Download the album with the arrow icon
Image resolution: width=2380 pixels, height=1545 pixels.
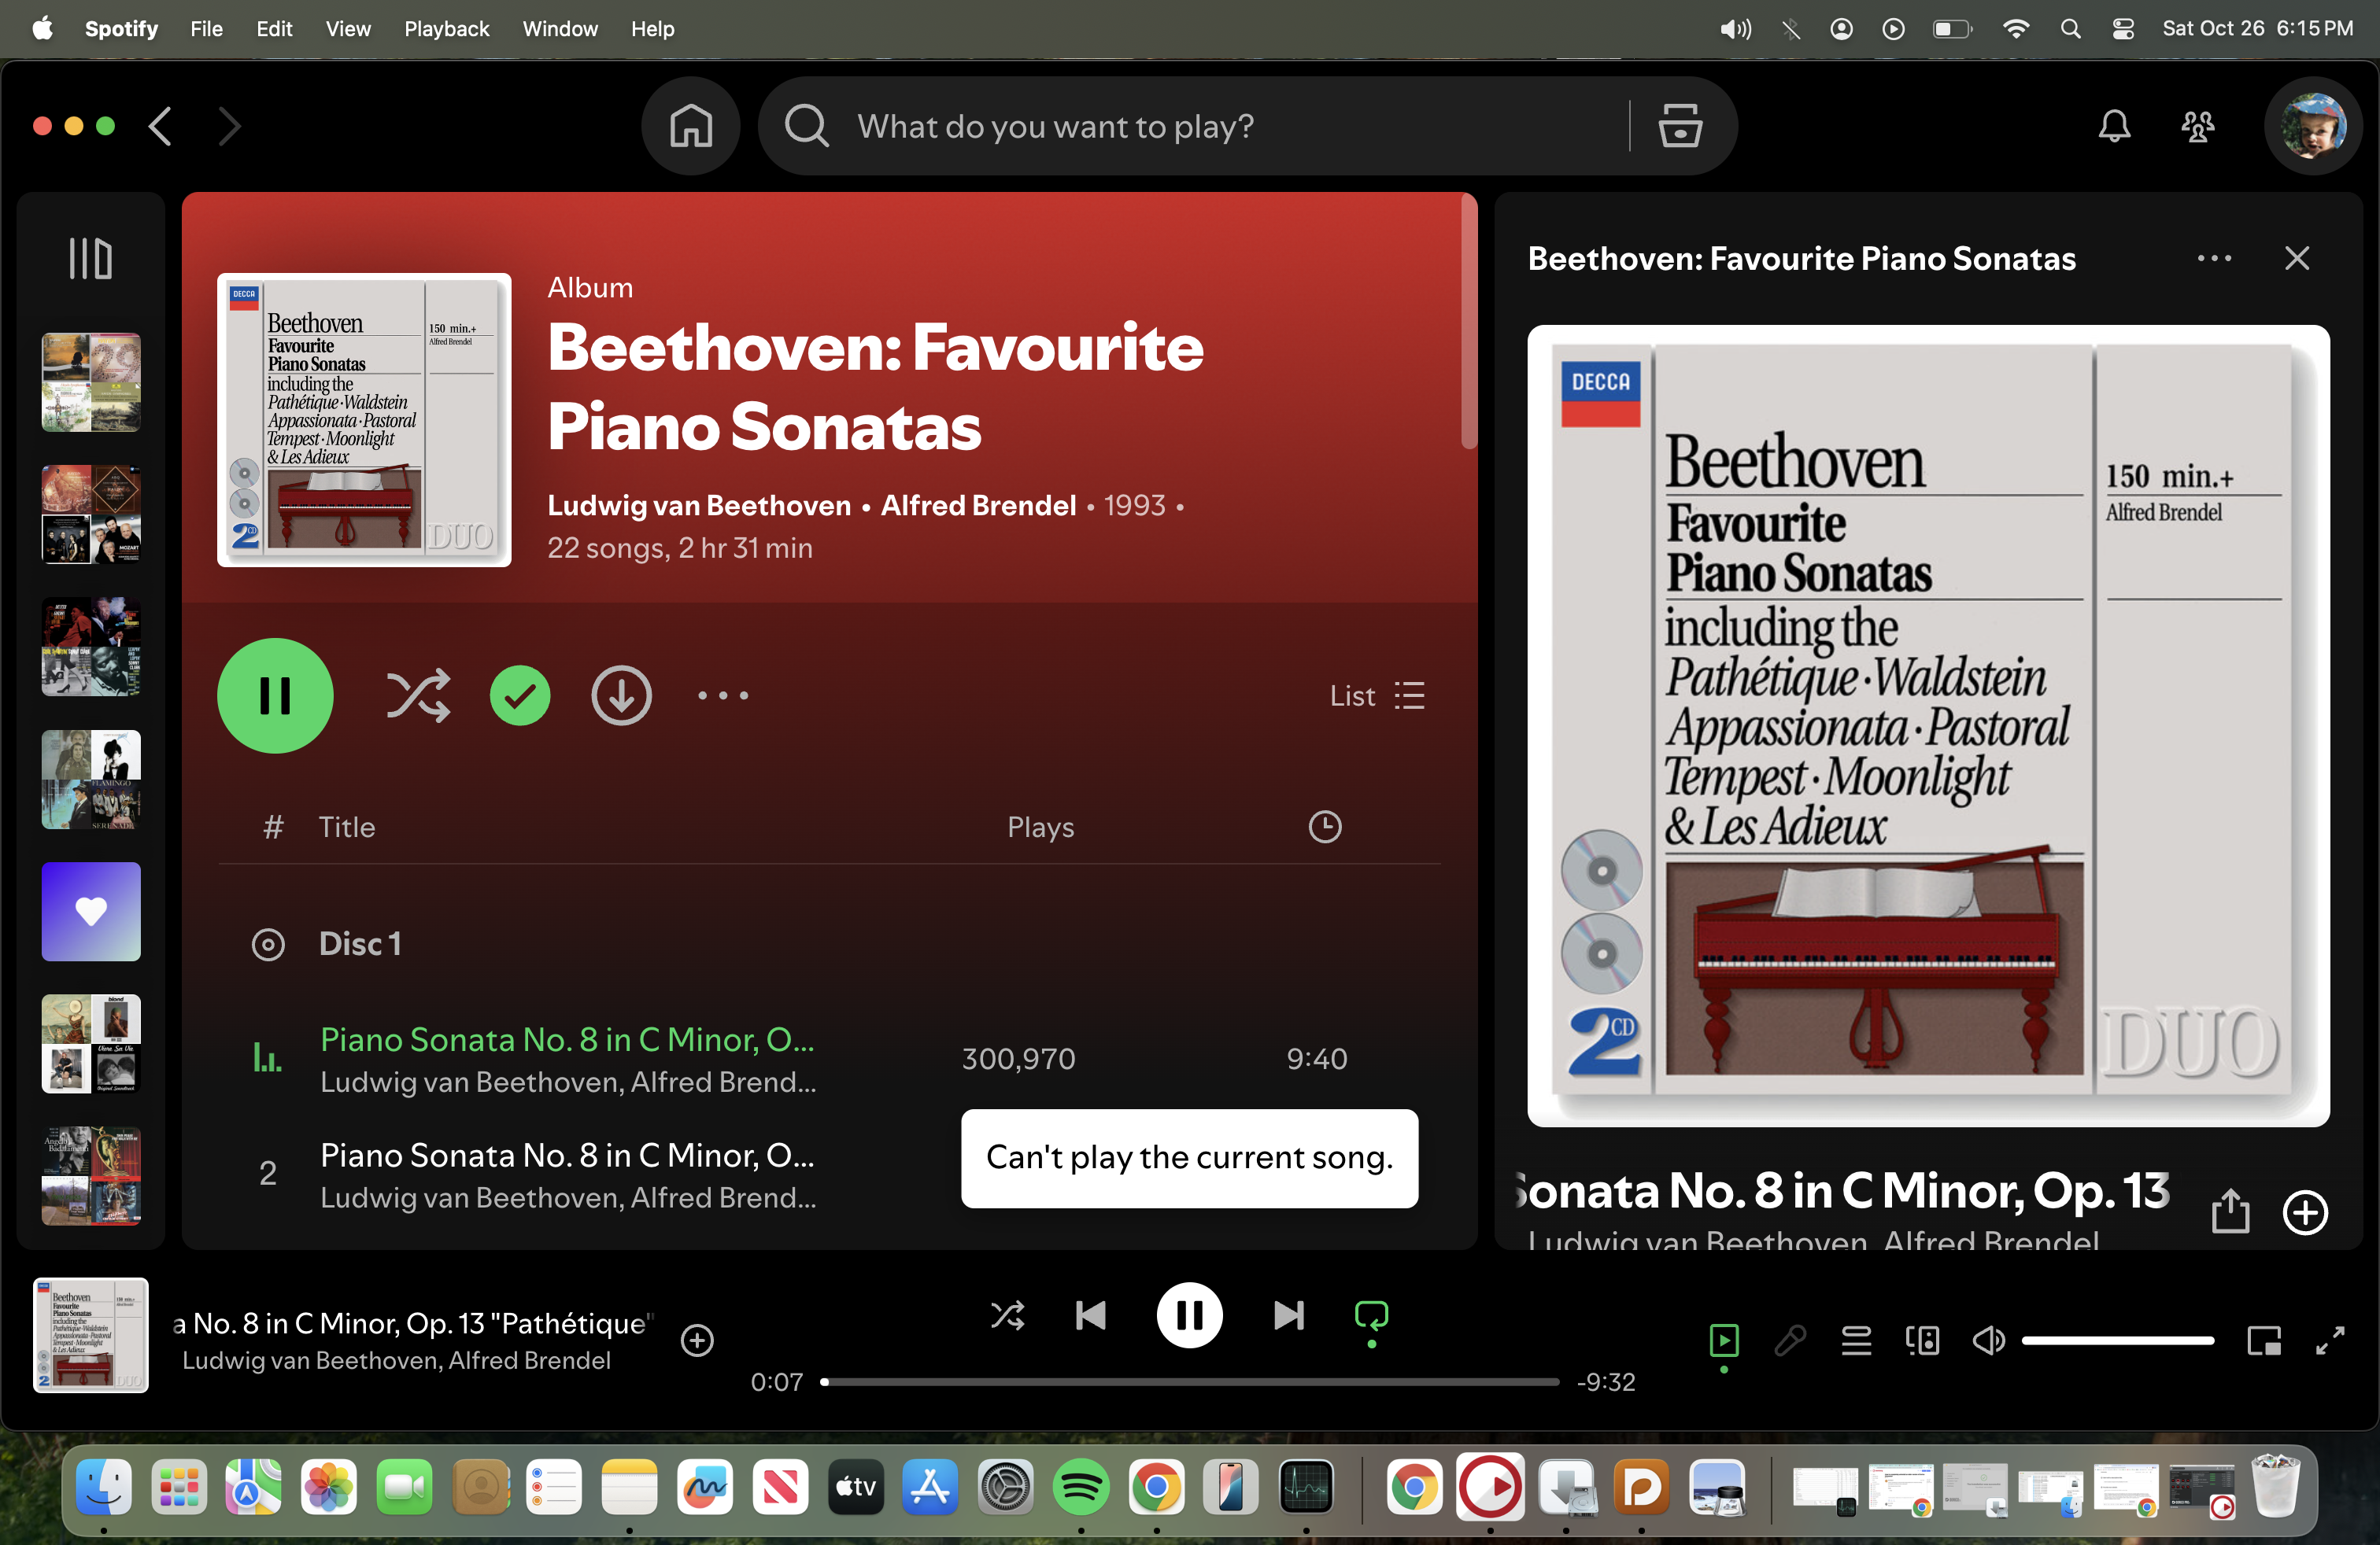[621, 695]
